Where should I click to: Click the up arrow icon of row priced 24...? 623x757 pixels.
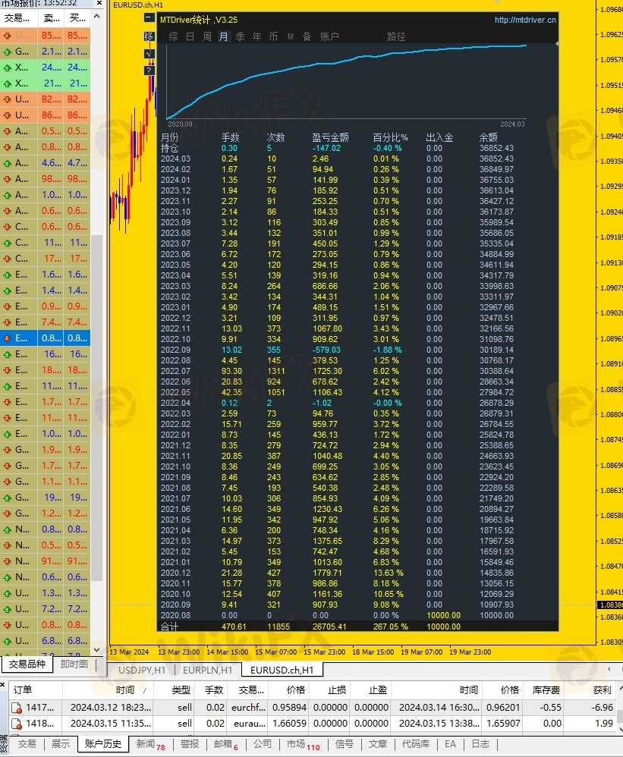tap(8, 68)
